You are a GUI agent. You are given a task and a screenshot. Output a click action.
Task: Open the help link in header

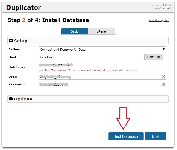(168, 8)
